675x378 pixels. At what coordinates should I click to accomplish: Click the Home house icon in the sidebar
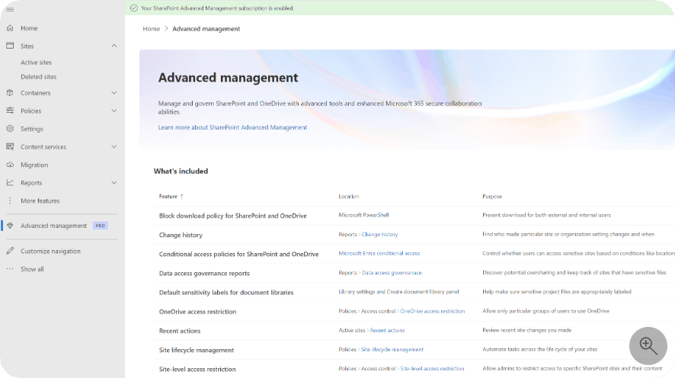(x=10, y=28)
